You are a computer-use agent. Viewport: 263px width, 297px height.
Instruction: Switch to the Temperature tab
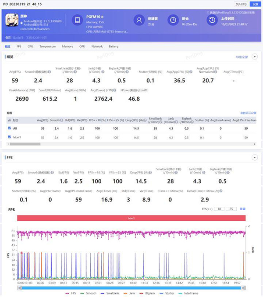pos(47,46)
